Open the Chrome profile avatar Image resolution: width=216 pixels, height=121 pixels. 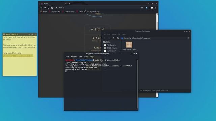[152, 8]
